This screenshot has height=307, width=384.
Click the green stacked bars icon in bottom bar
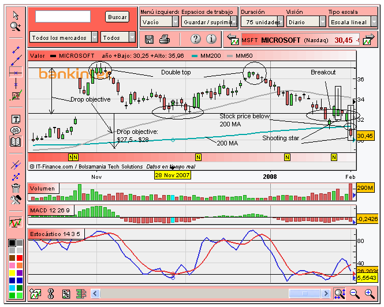[x=81, y=294]
